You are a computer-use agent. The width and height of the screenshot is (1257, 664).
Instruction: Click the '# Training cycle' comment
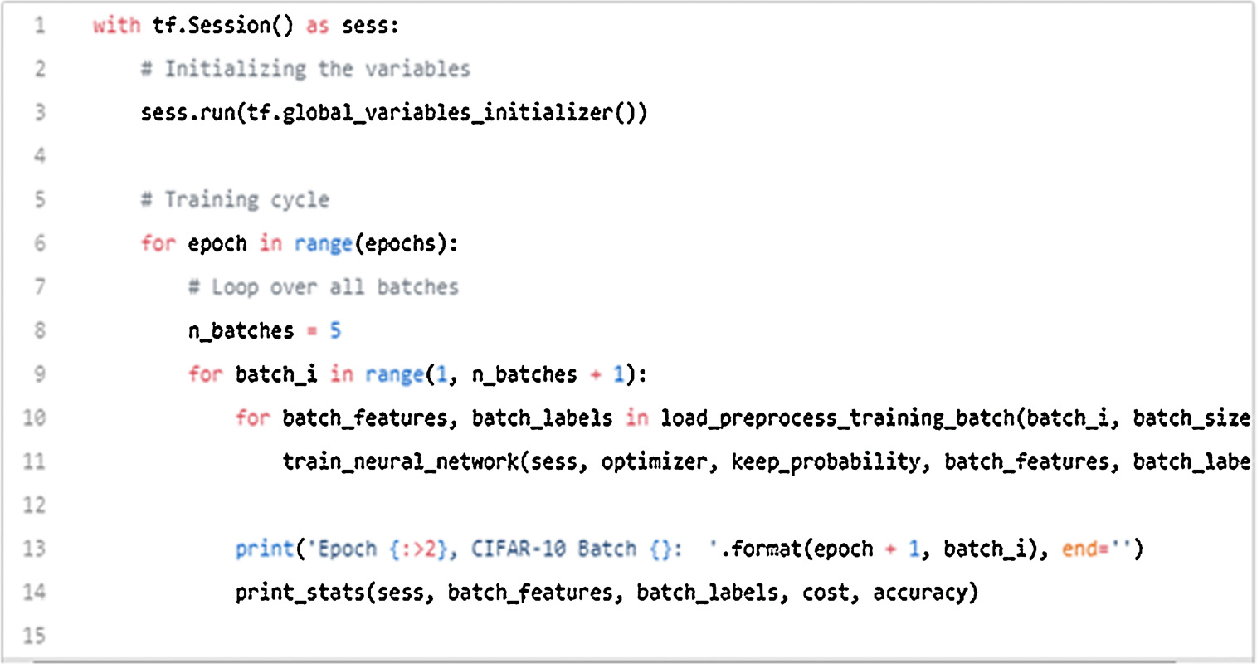(x=235, y=200)
